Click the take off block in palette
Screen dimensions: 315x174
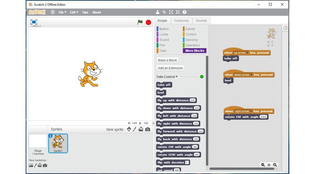tap(164, 85)
